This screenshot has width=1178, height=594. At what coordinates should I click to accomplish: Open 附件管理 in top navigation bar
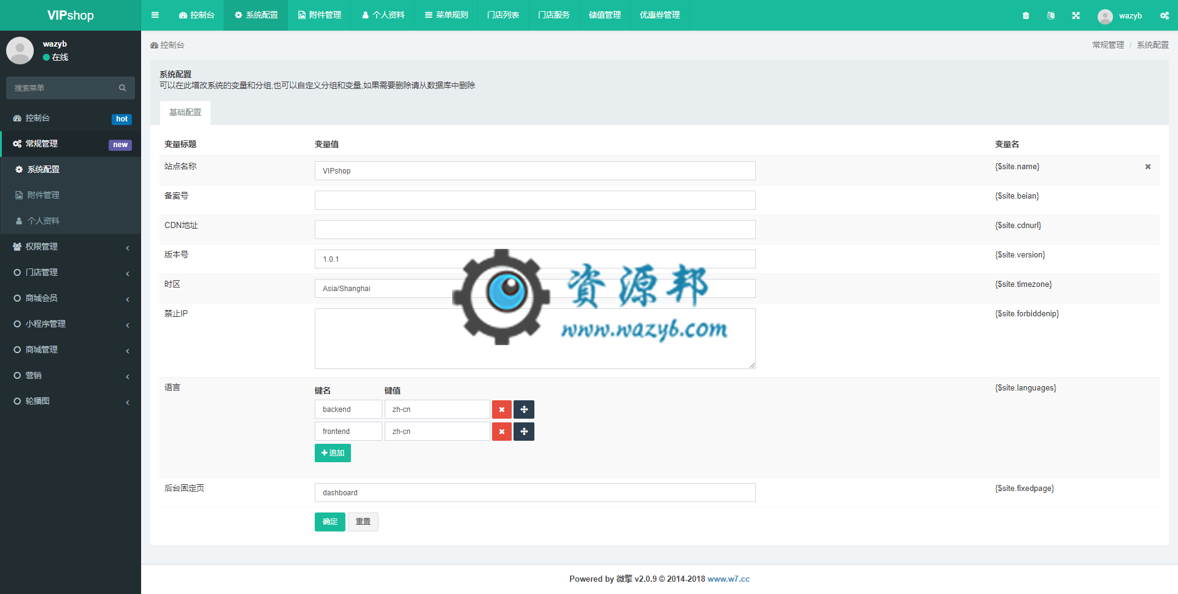pyautogui.click(x=320, y=15)
